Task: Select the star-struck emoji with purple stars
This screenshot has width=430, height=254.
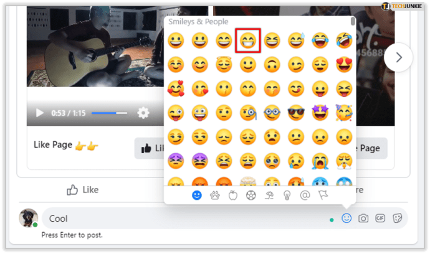Action: click(x=320, y=113)
